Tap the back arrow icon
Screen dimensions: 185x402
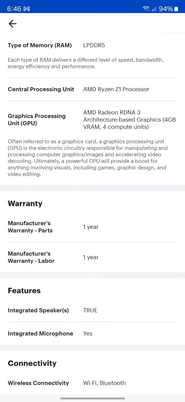pyautogui.click(x=13, y=24)
